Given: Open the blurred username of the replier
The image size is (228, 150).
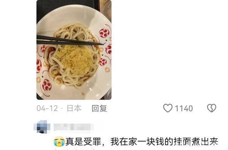Looking at the screenshot, I should point(74,127).
